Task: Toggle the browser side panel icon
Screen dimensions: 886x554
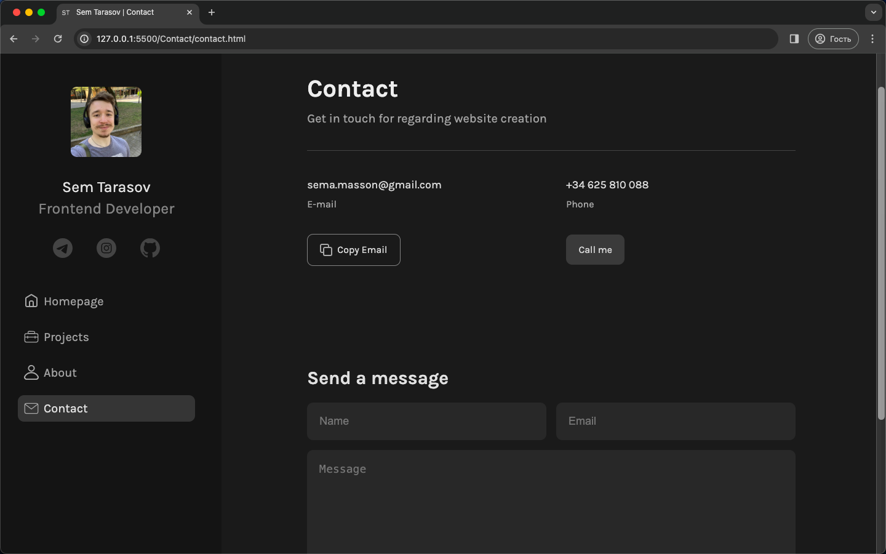Action: click(794, 39)
